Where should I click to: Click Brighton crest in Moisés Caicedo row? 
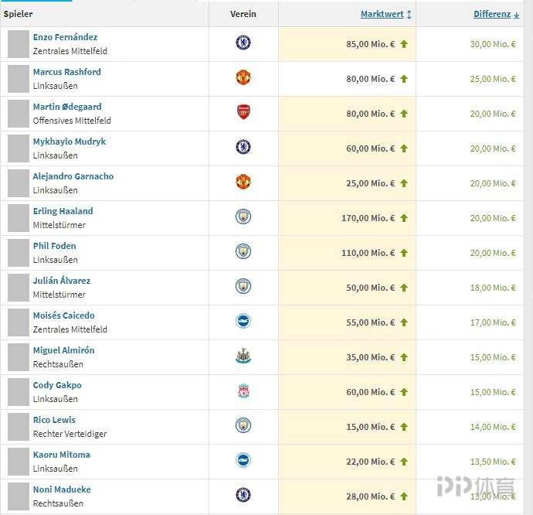pos(243,321)
